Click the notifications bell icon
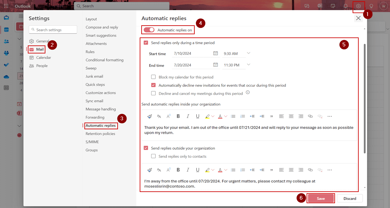The height and width of the screenshot is (208, 390). click(x=346, y=6)
